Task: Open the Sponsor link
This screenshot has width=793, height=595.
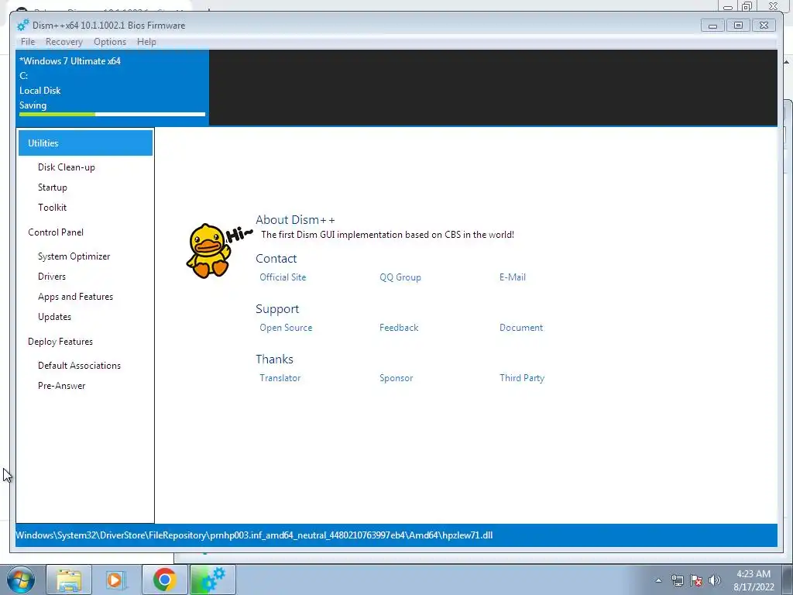Action: (396, 378)
